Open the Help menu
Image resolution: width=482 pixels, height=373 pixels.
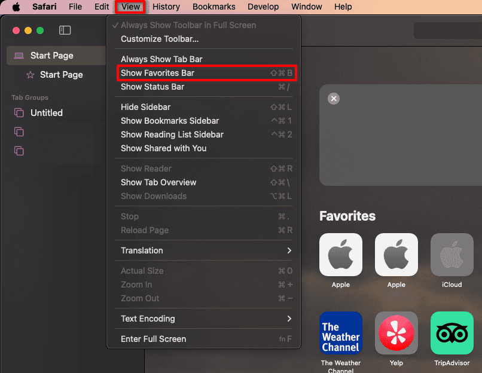pyautogui.click(x=343, y=7)
